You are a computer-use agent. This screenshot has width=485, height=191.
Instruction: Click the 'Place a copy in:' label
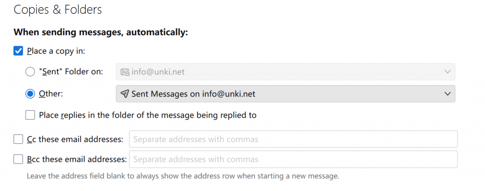click(x=56, y=51)
